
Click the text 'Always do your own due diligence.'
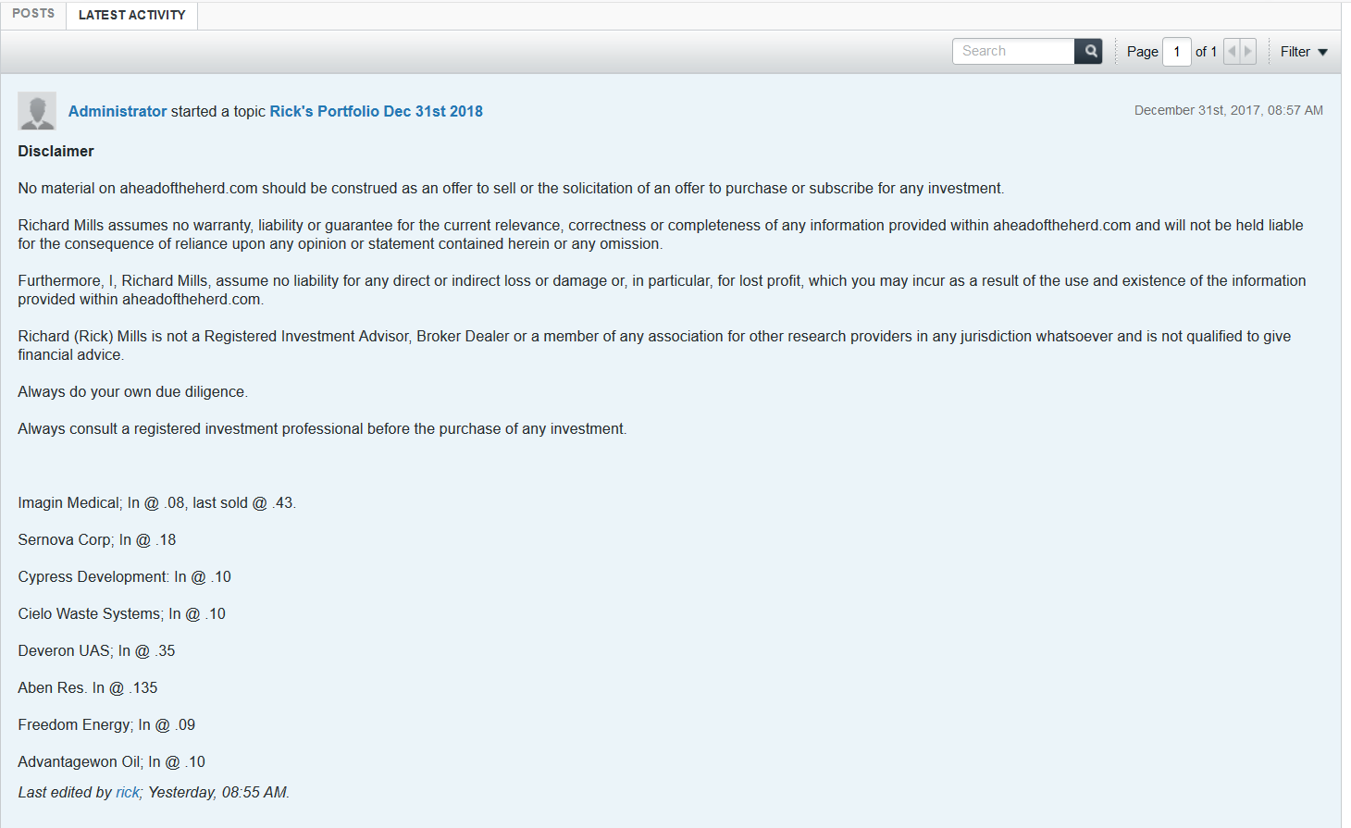[133, 391]
